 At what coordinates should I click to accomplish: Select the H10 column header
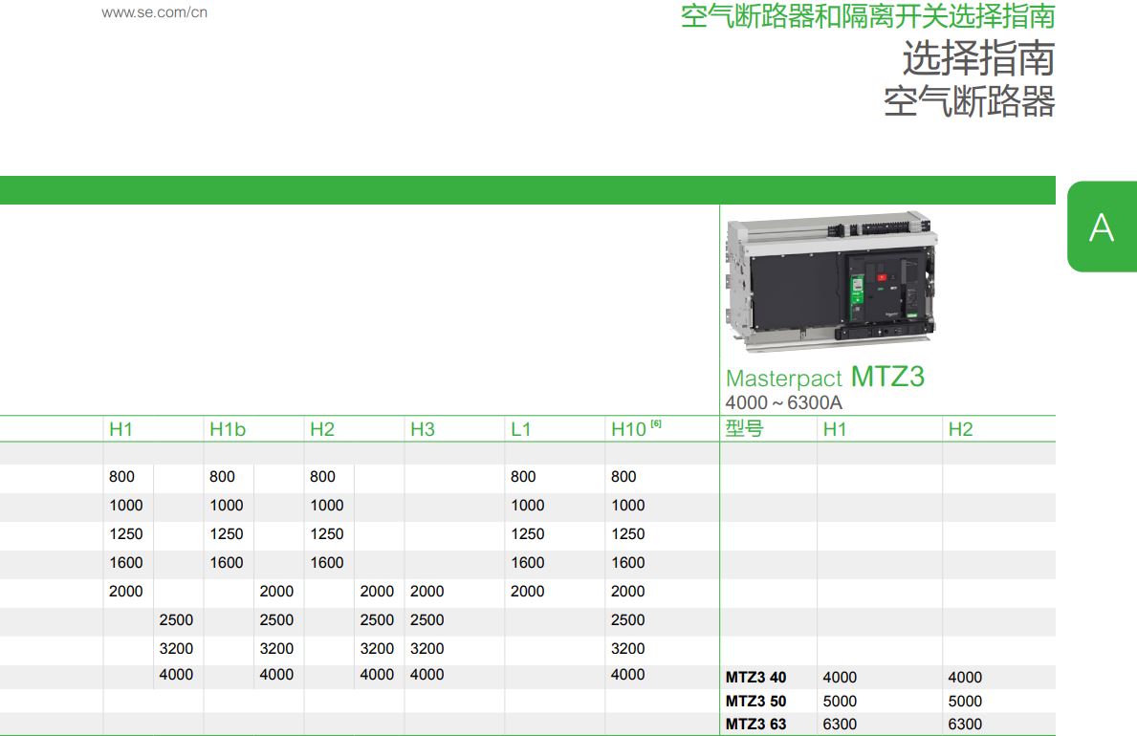[628, 429]
